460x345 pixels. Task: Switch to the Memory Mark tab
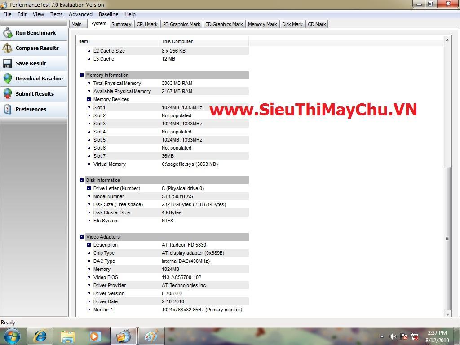(x=262, y=24)
